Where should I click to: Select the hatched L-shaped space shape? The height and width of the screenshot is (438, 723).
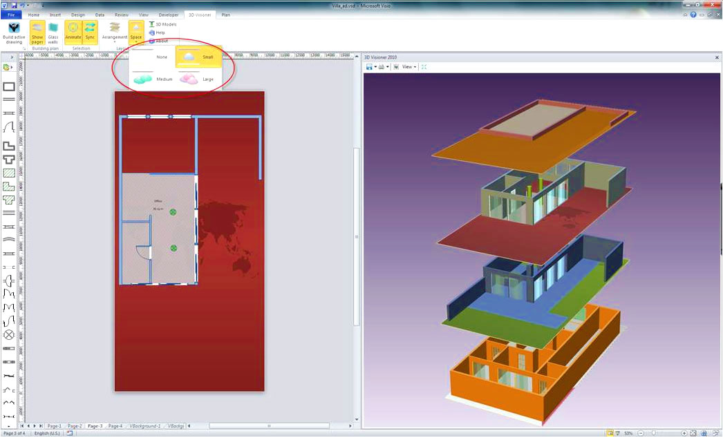tap(9, 187)
